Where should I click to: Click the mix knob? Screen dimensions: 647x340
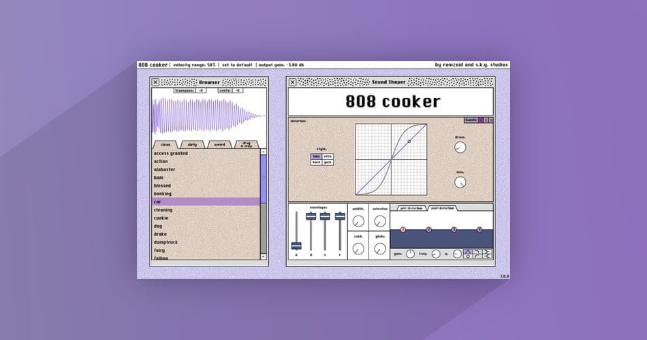point(460,182)
